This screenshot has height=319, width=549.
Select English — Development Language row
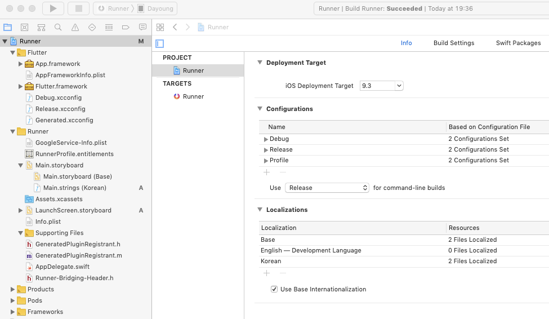click(404, 250)
